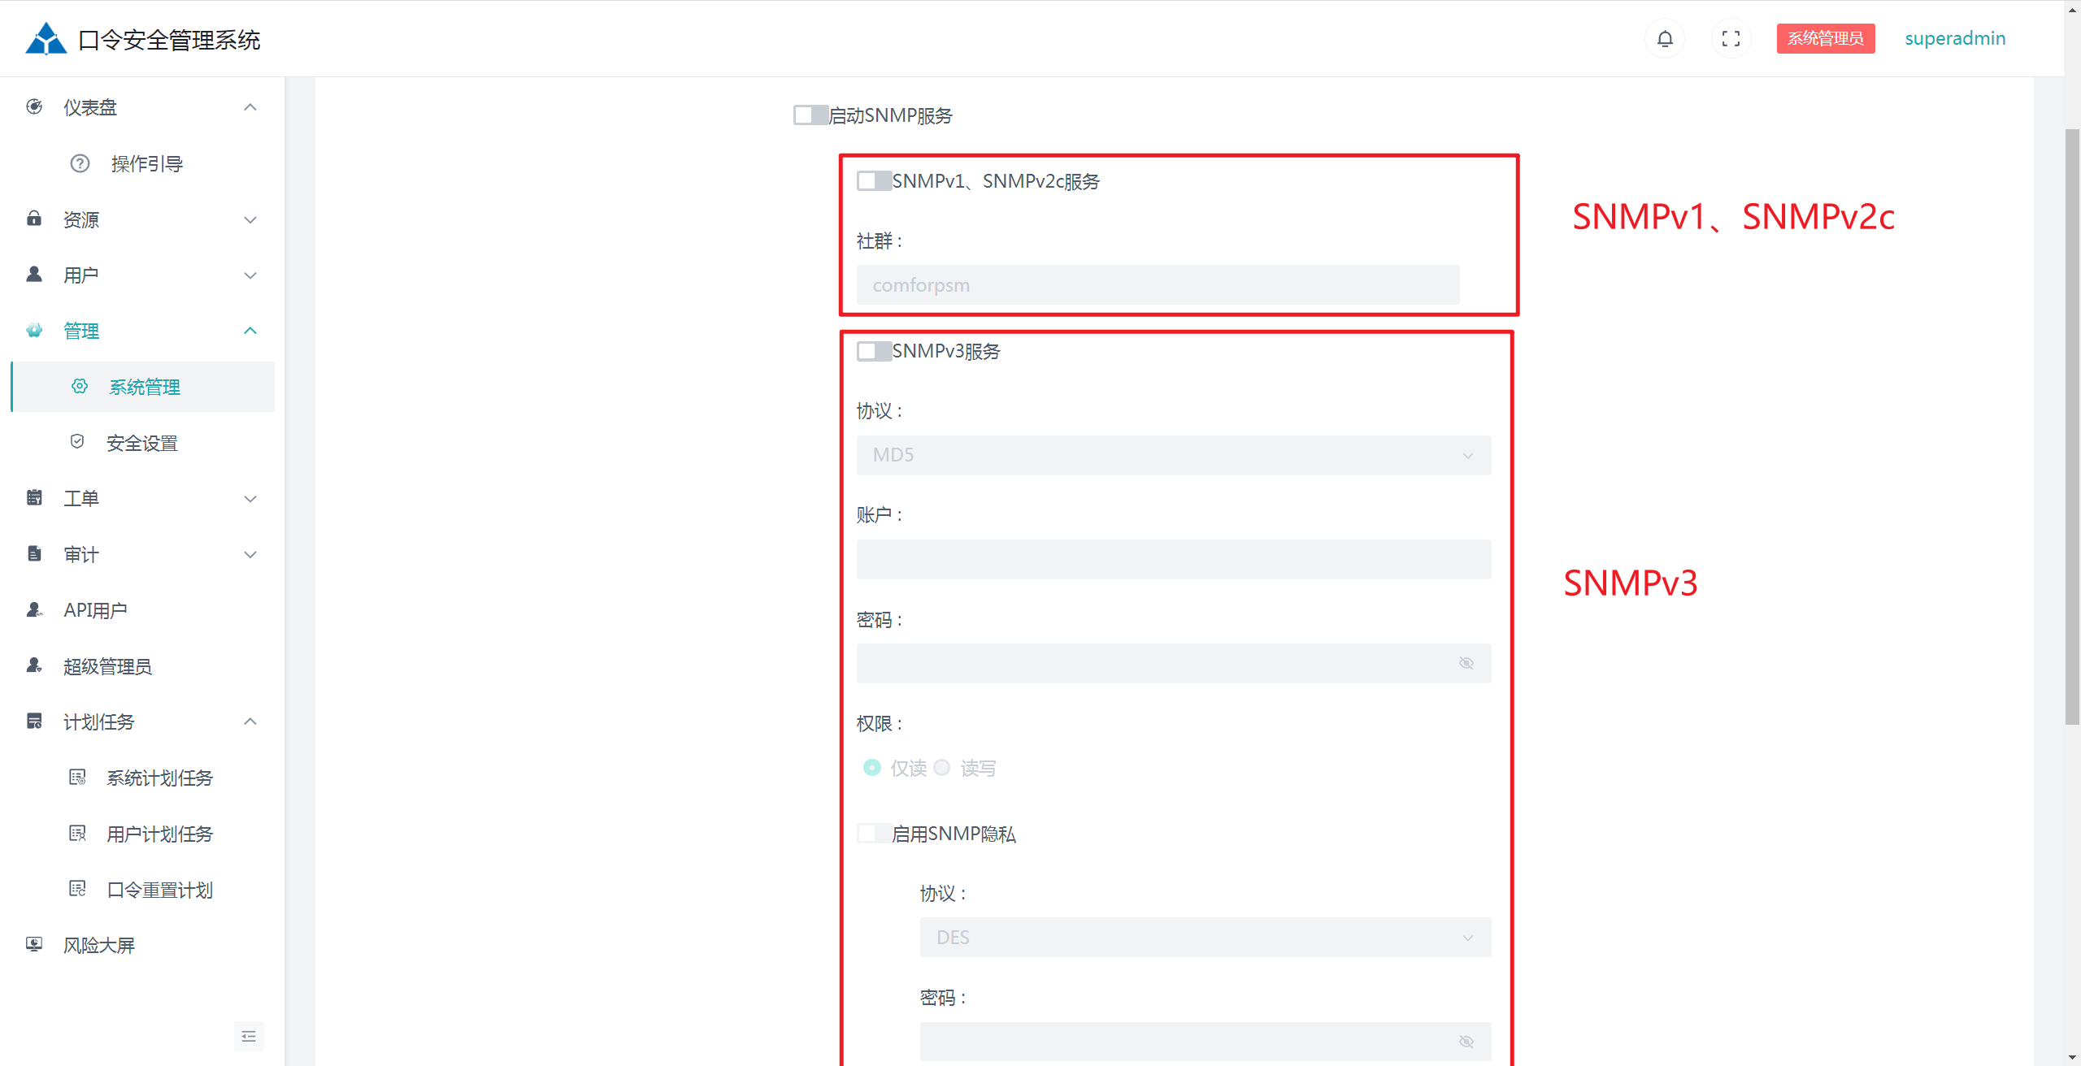Image resolution: width=2081 pixels, height=1066 pixels.
Task: Enter fullscreen mode via header icon
Action: tap(1731, 39)
